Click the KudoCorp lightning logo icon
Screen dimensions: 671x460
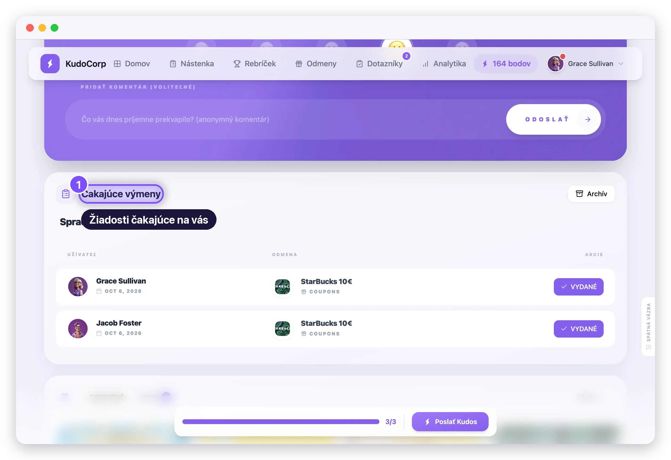click(x=50, y=63)
